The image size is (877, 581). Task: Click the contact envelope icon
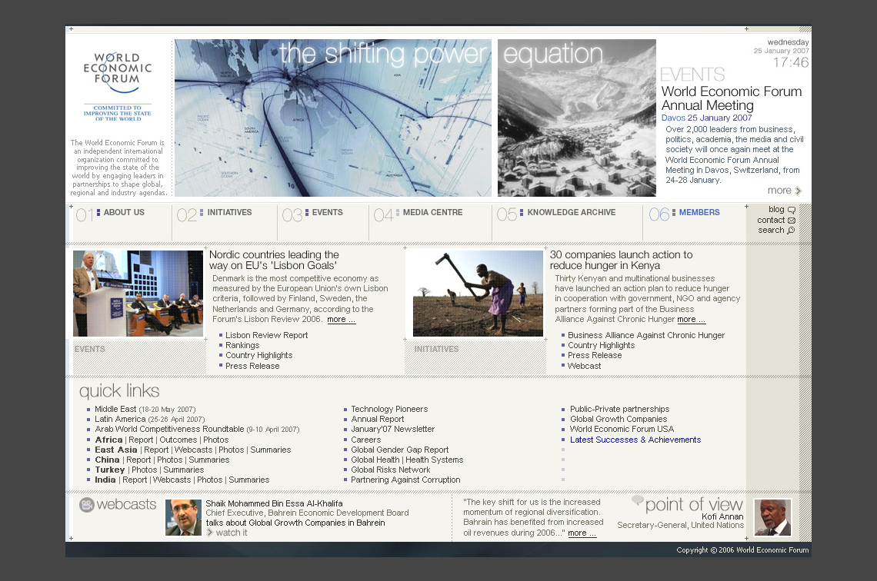[792, 221]
